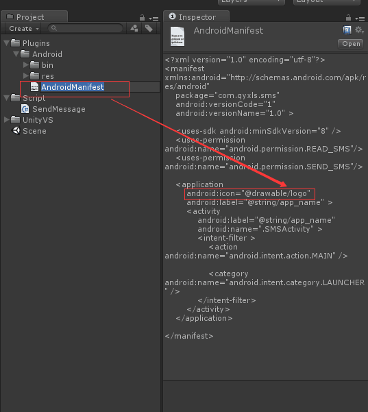This screenshot has height=412, width=368.
Task: Select the Scene asset
Action: pos(34,131)
